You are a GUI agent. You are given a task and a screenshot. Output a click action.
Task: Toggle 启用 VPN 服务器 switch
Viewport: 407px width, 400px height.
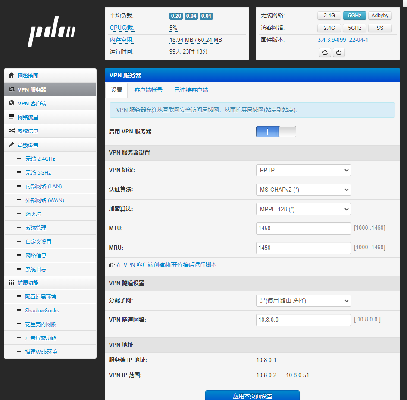(276, 131)
